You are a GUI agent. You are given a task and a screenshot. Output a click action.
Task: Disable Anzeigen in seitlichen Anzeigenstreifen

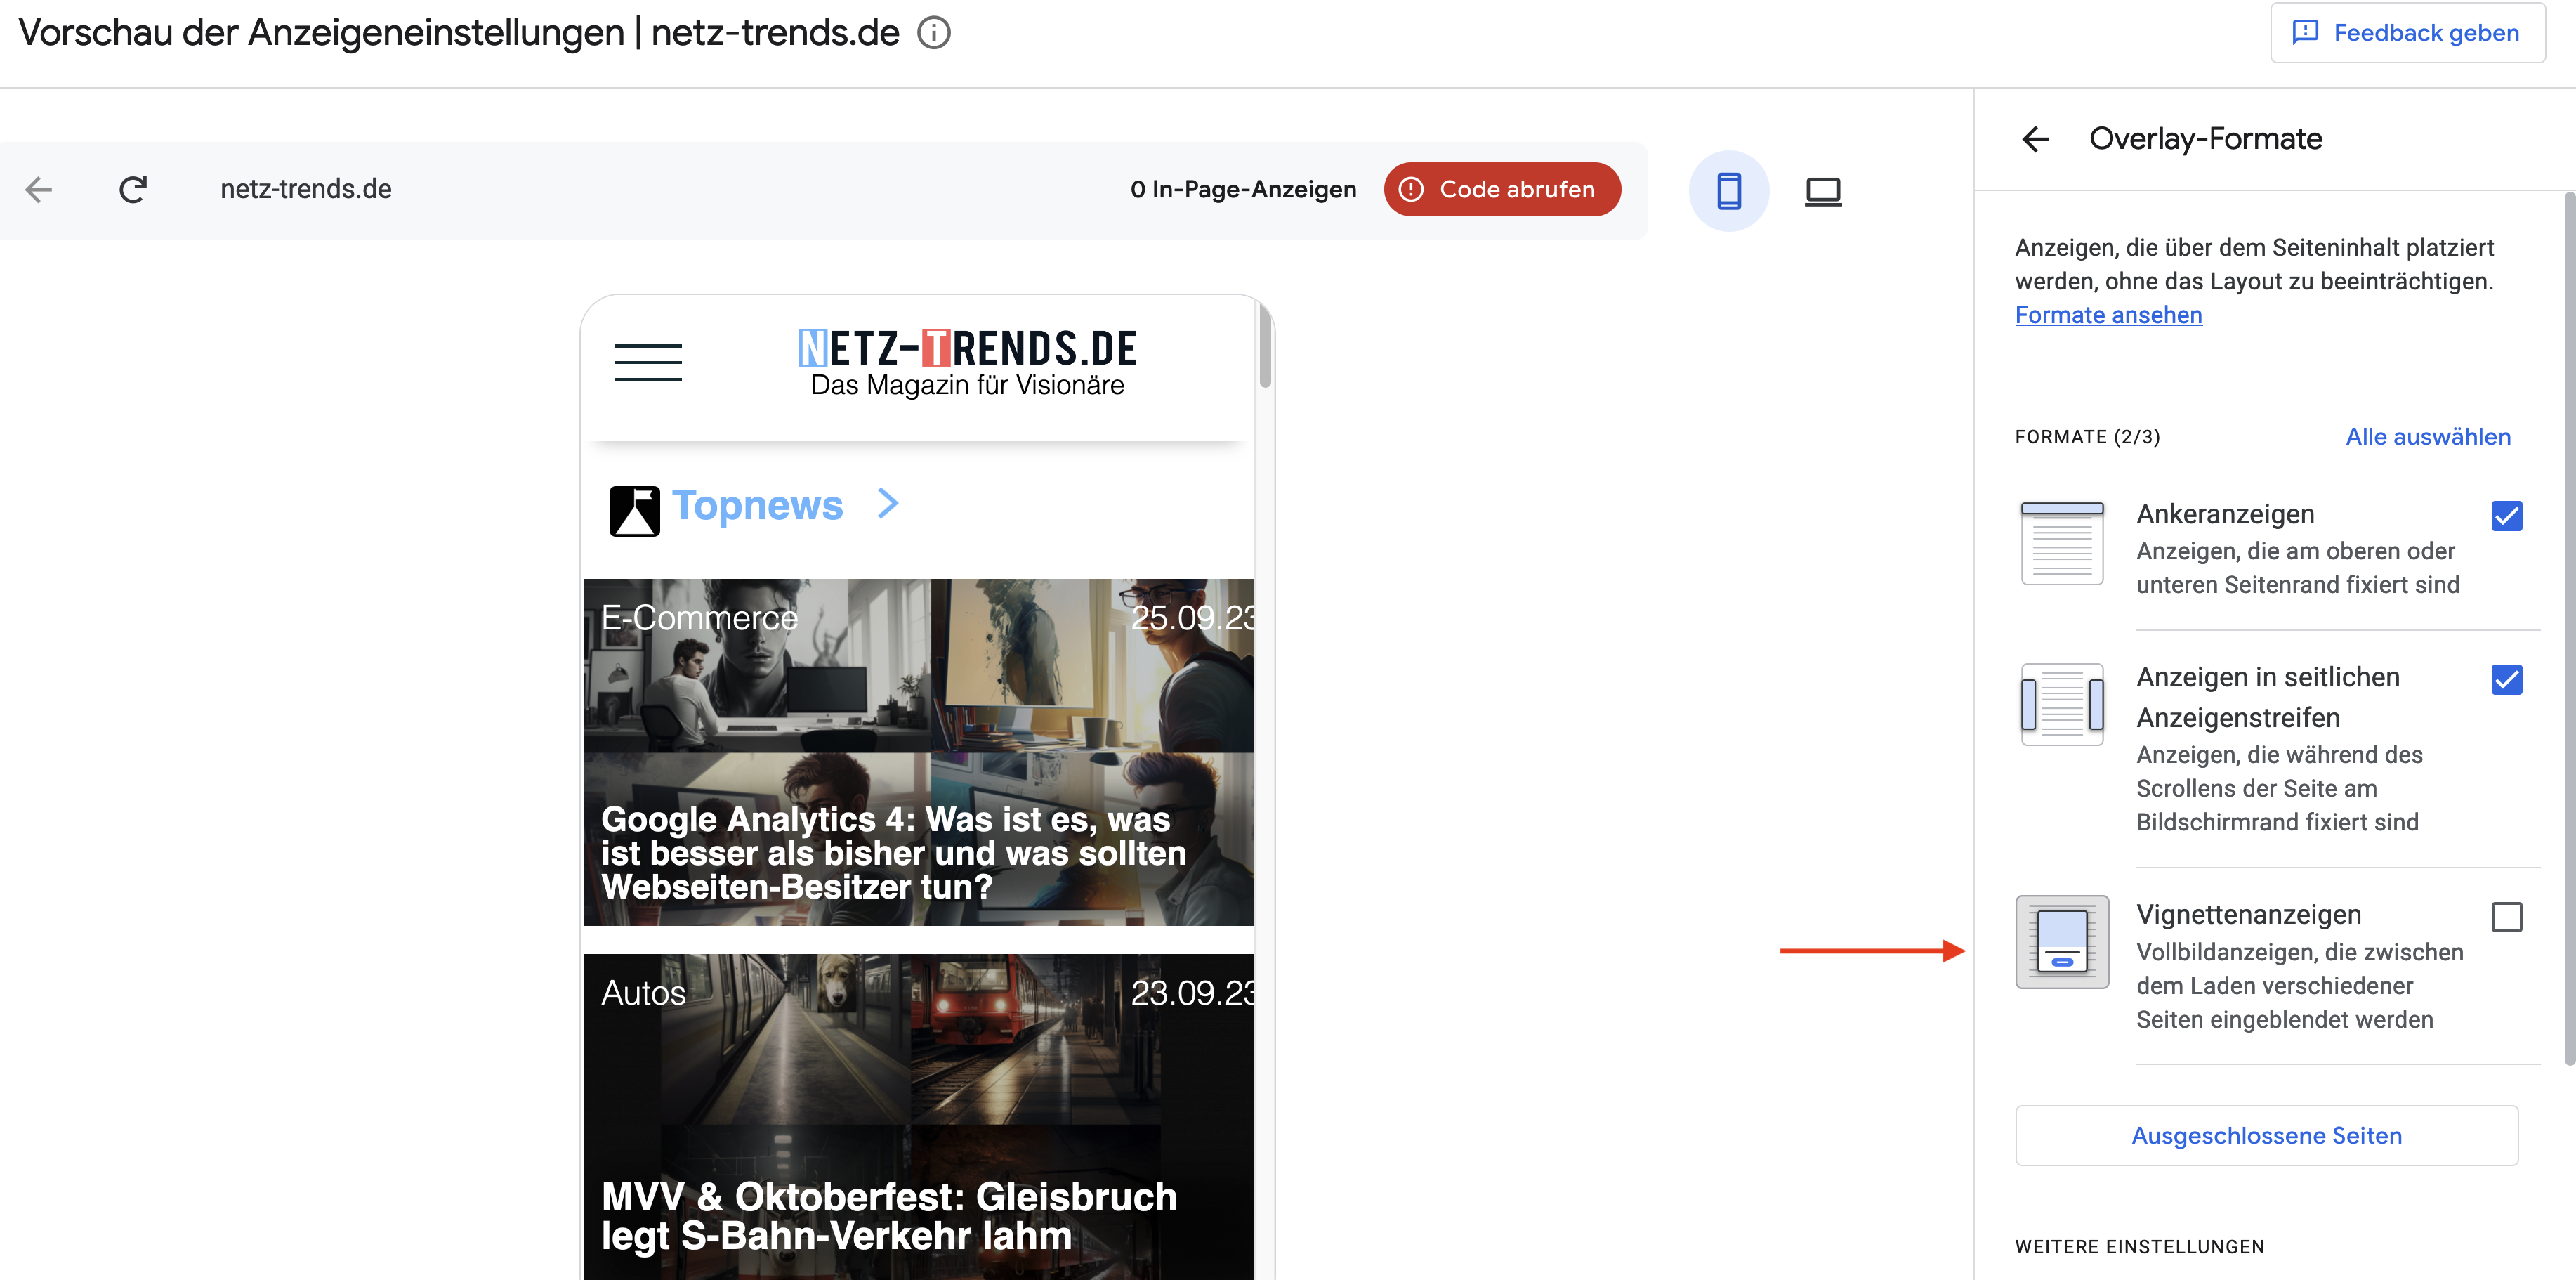coord(2507,681)
